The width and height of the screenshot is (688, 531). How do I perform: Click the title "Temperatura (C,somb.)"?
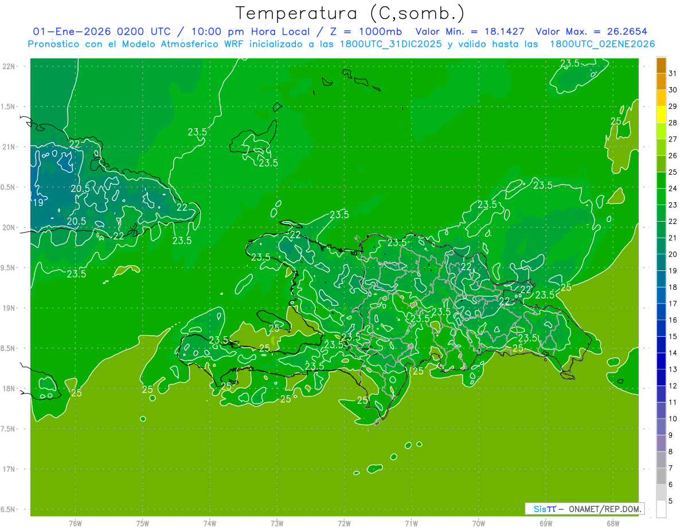click(x=350, y=13)
